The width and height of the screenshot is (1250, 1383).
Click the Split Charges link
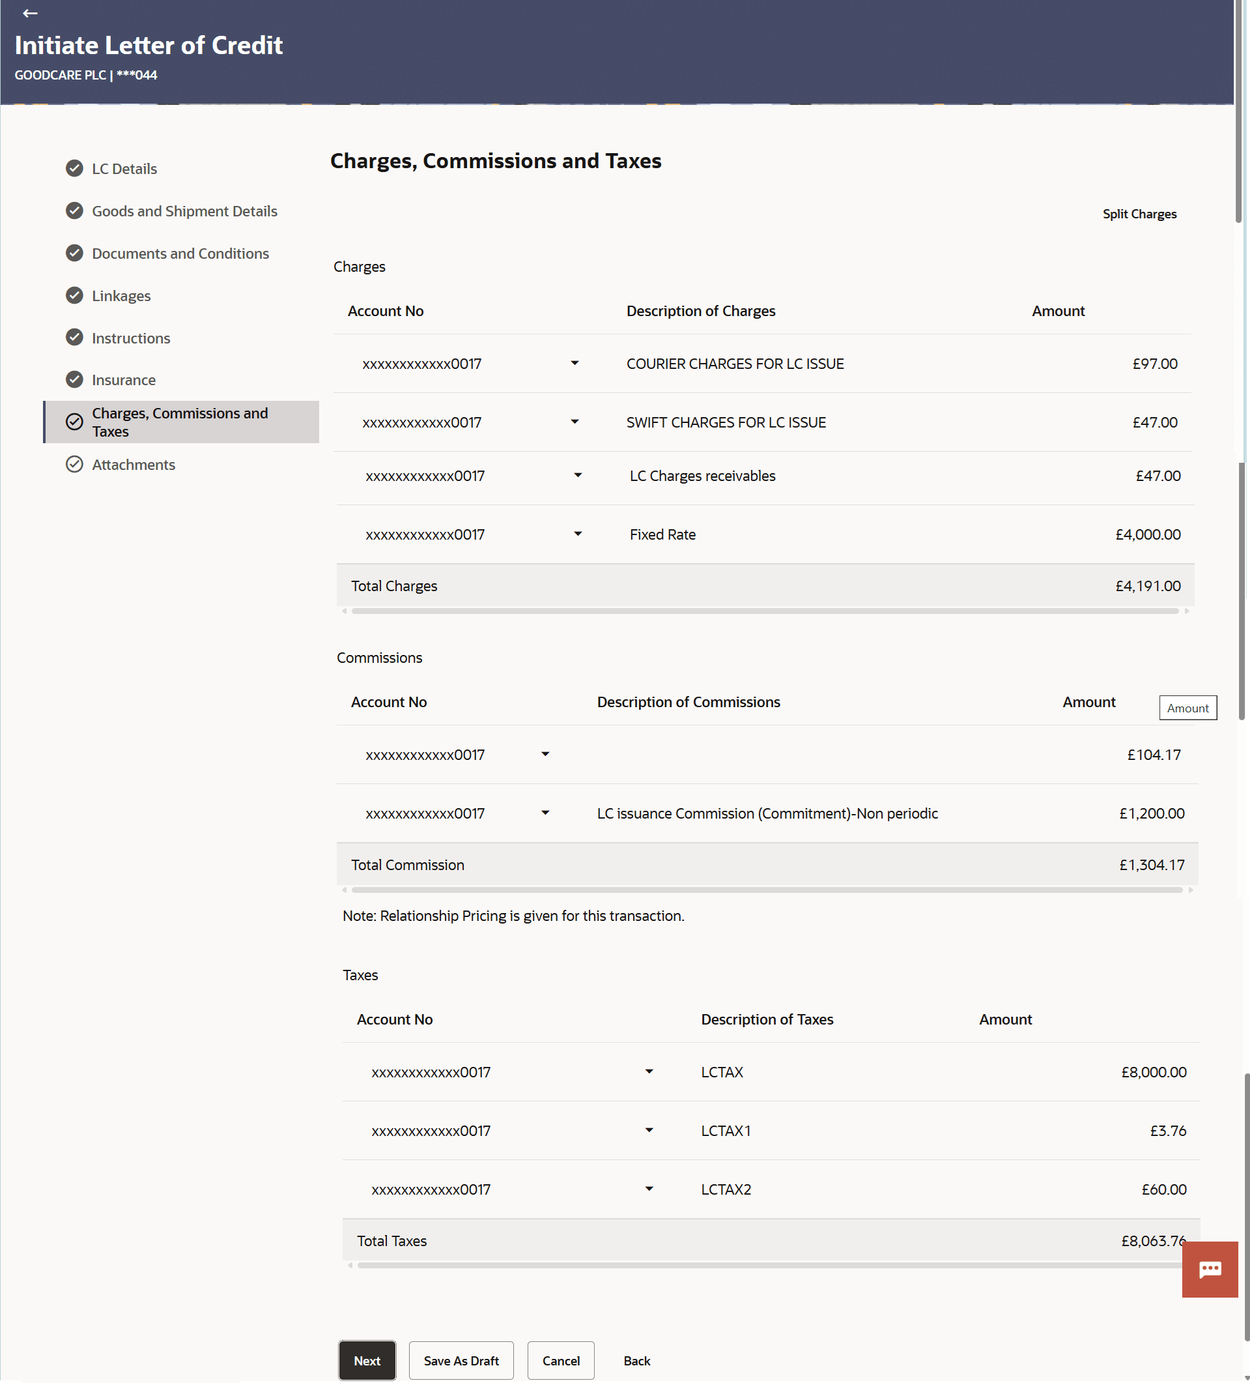point(1139,214)
